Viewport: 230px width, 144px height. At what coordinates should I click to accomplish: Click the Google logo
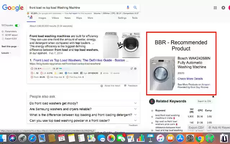(13, 8)
